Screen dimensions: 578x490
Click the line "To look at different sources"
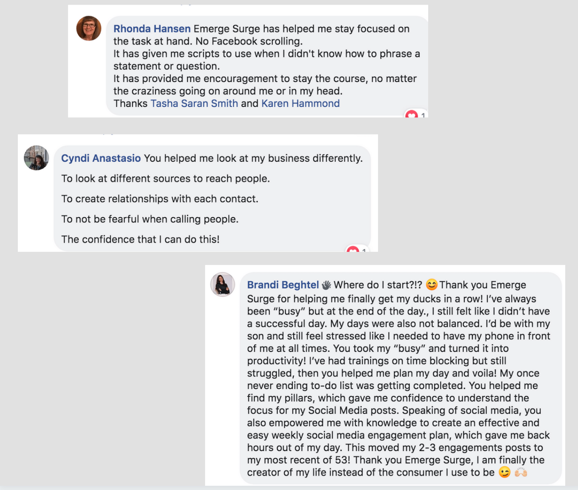point(165,179)
